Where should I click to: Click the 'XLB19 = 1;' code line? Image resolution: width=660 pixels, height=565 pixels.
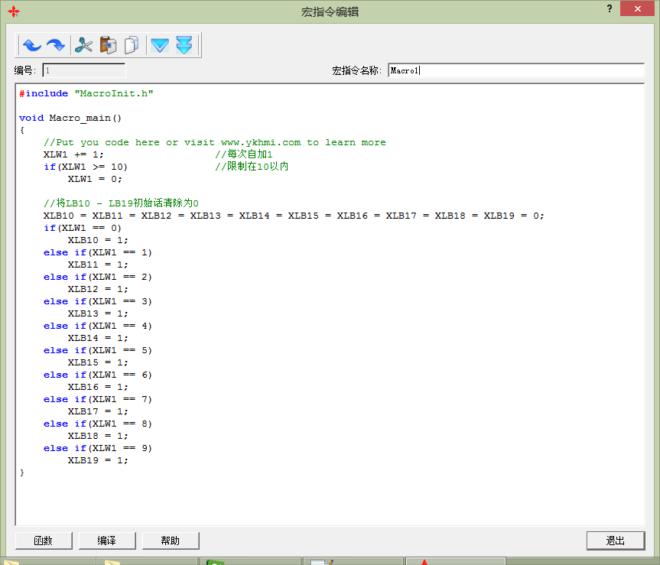point(98,460)
